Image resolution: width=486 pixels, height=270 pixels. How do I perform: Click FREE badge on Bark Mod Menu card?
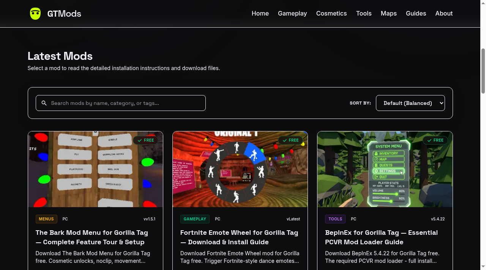pyautogui.click(x=146, y=140)
